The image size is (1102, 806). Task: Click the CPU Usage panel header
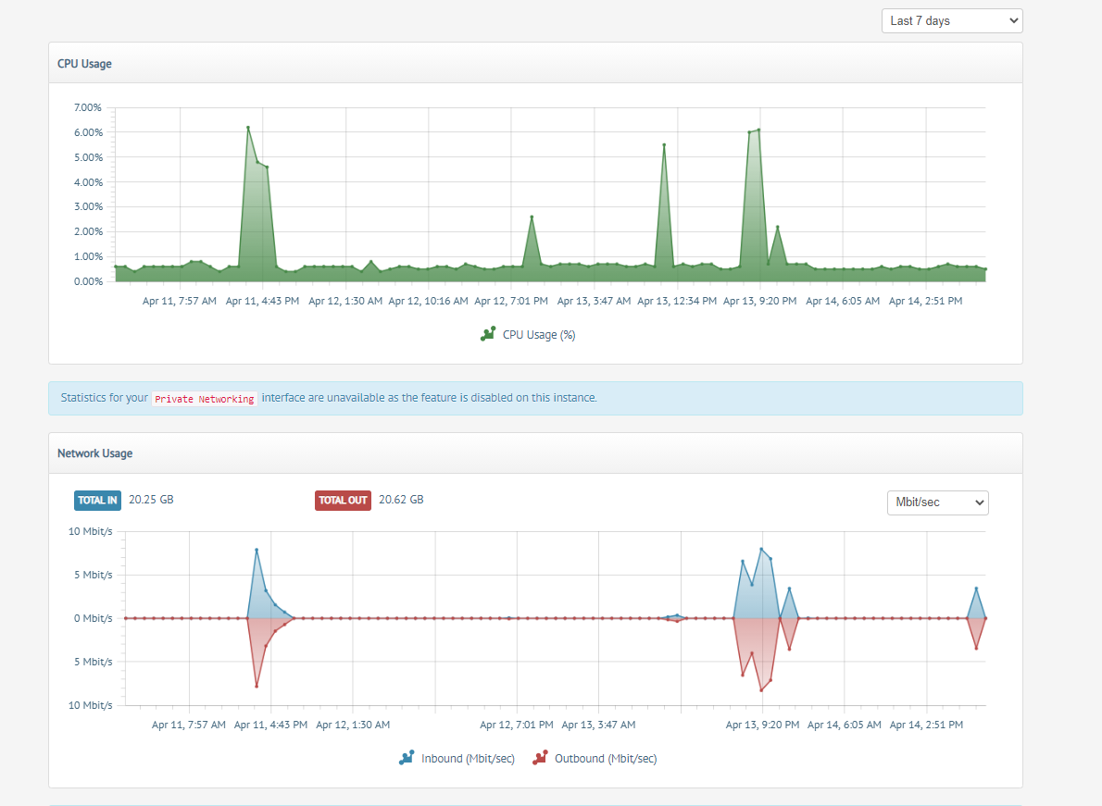(x=535, y=63)
